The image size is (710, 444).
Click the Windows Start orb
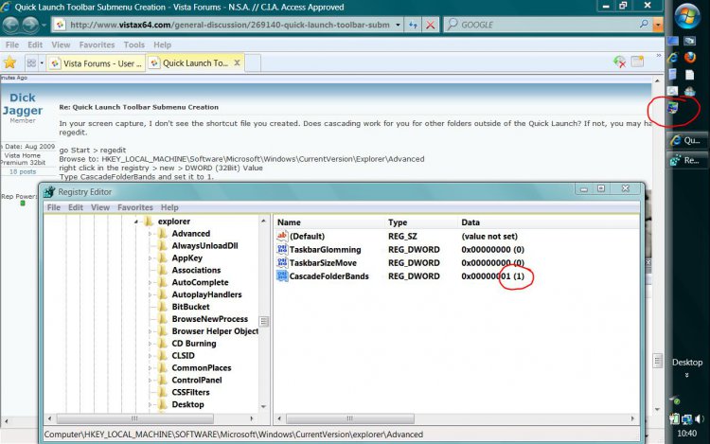pos(686,16)
